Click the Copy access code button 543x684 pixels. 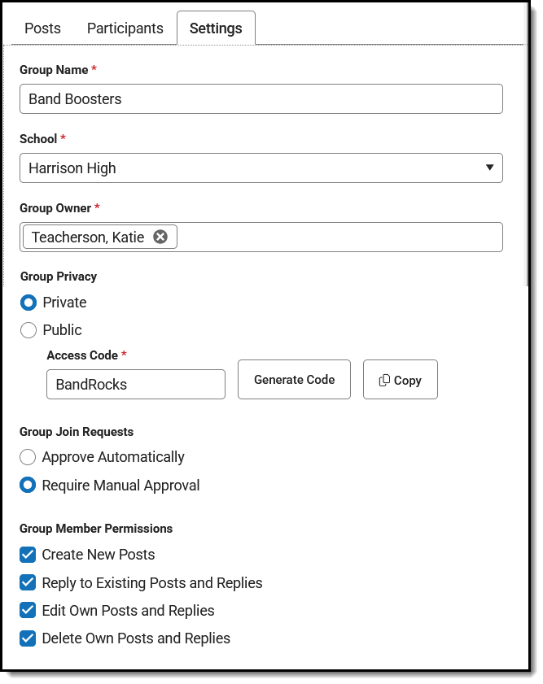[x=400, y=380]
